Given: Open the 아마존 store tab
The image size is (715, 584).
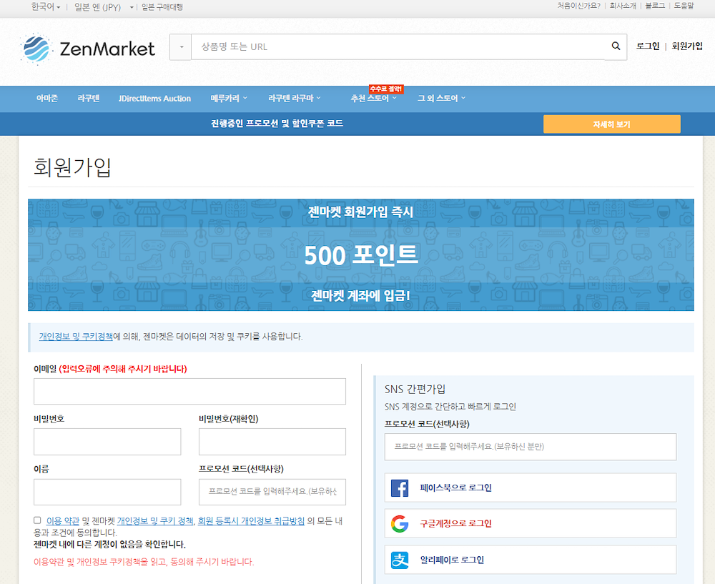Looking at the screenshot, I should coord(47,98).
